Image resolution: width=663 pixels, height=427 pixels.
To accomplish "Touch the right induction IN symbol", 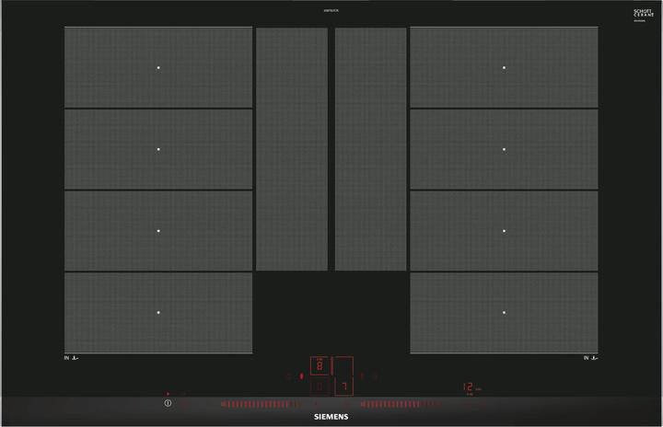I will click(590, 358).
